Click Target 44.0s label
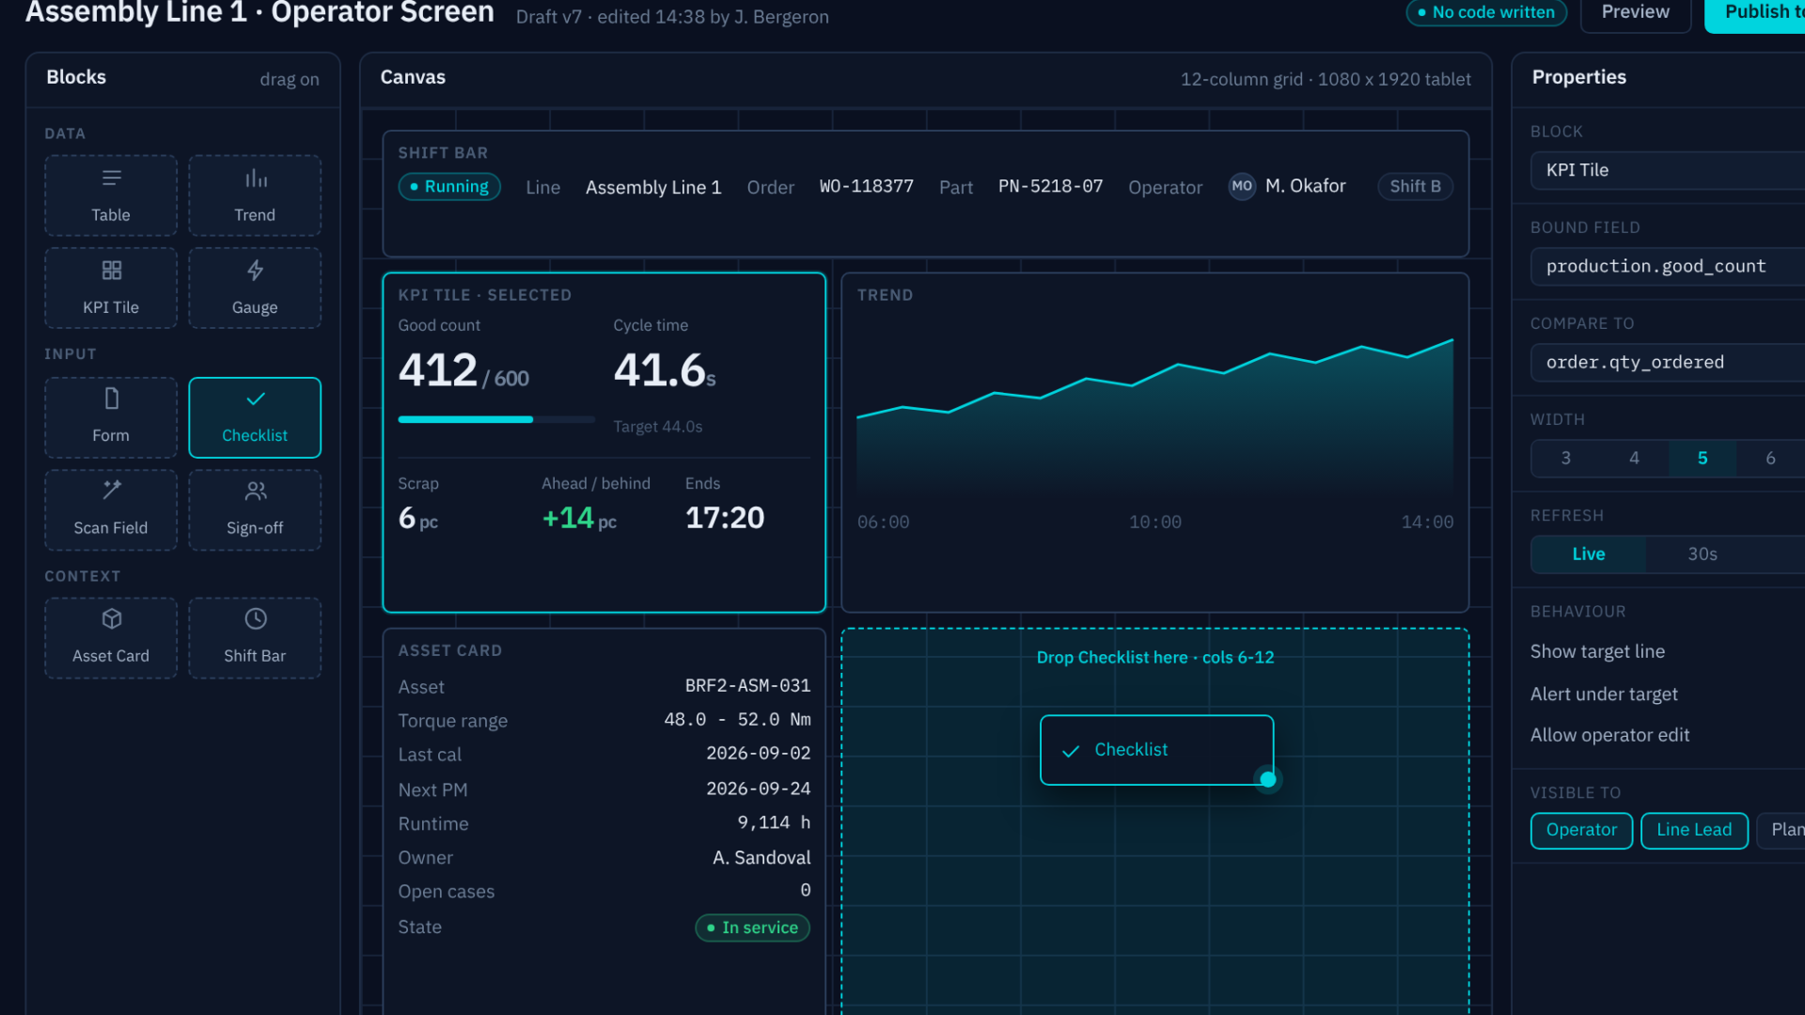 click(658, 427)
